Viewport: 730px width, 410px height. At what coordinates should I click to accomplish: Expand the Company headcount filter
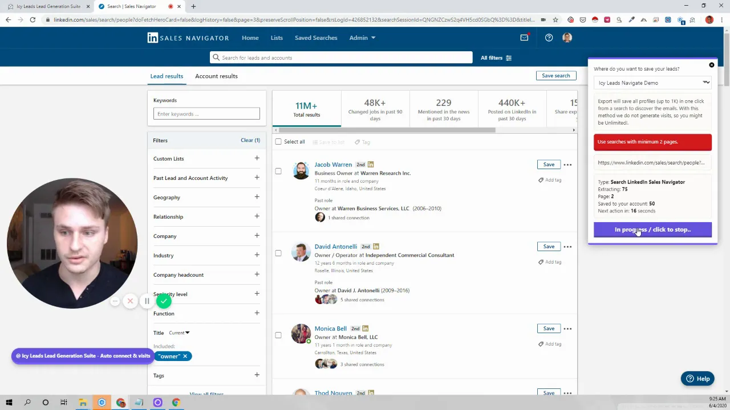[257, 274]
